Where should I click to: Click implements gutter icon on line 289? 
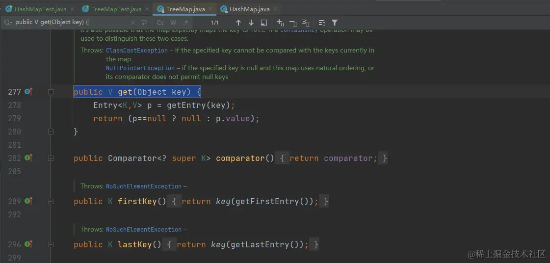(28, 201)
